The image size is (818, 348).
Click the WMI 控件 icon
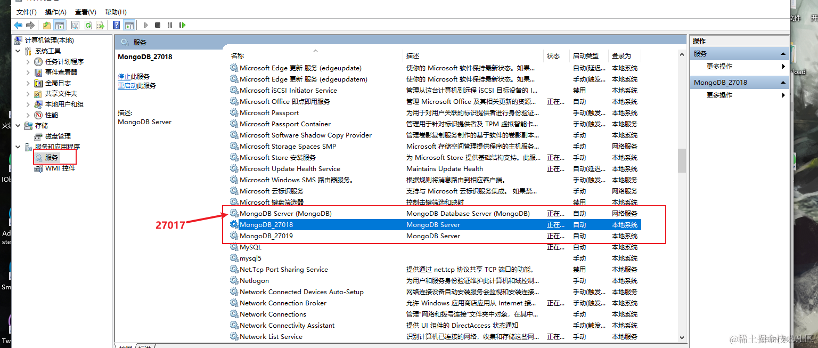click(38, 168)
